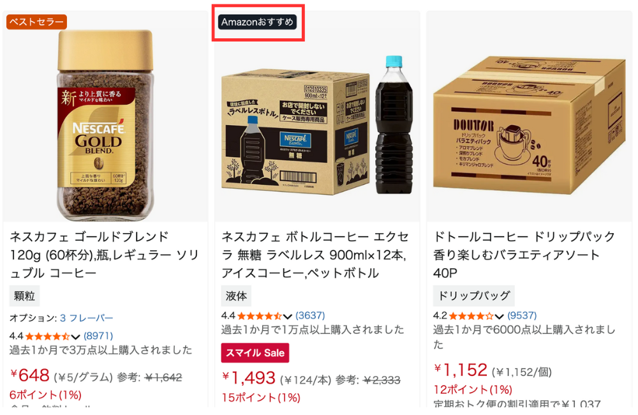Click the Amazonおすすめ badge

pyautogui.click(x=257, y=22)
